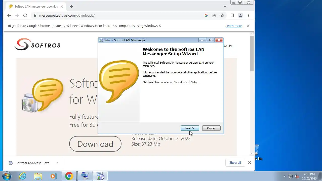Select the Softros LAN messenger download tab
Image resolution: width=322 pixels, height=181 pixels.
tap(36, 7)
